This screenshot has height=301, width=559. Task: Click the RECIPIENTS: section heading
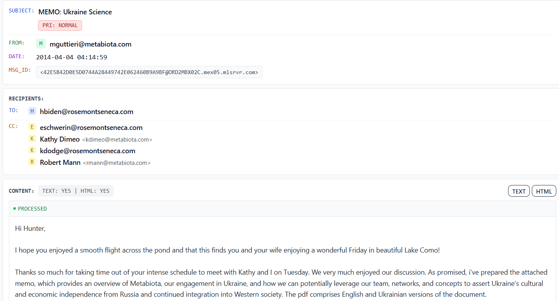tap(26, 99)
